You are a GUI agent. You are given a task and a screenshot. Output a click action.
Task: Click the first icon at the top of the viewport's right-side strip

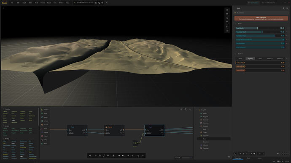(227, 10)
